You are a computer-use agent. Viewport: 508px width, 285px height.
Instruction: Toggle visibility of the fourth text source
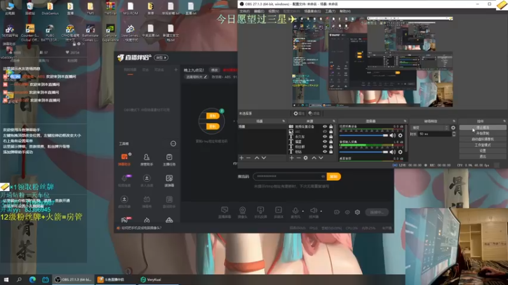[324, 141]
